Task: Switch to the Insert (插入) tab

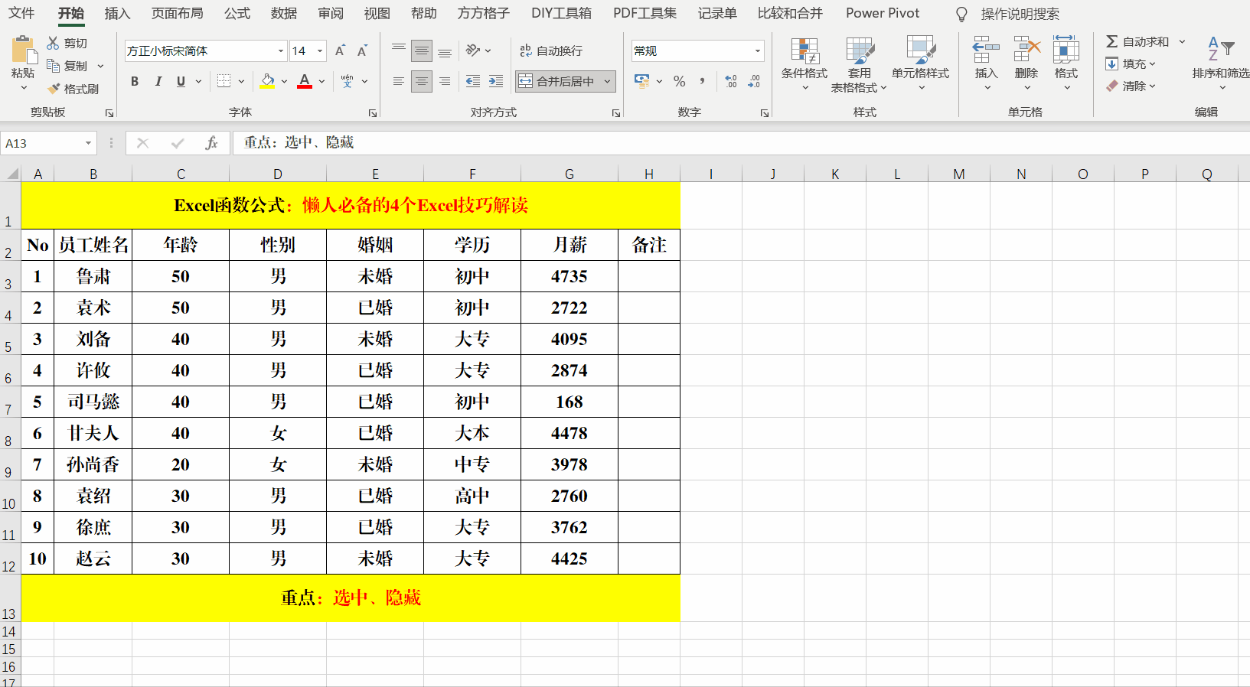Action: point(117,13)
